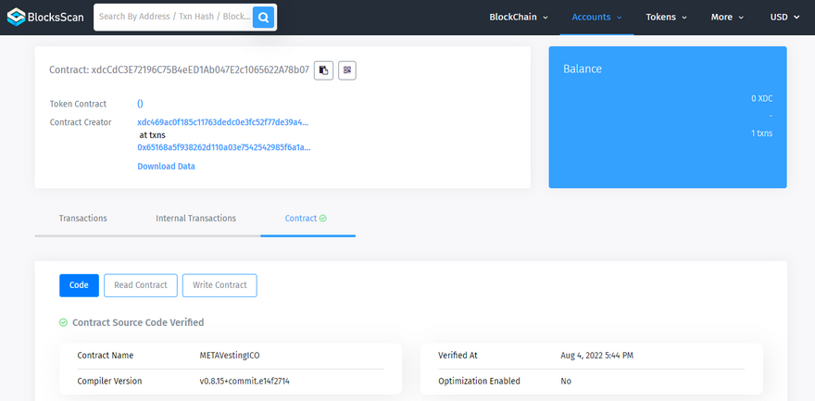Click the Code button
The height and width of the screenshot is (401, 815).
pos(79,285)
